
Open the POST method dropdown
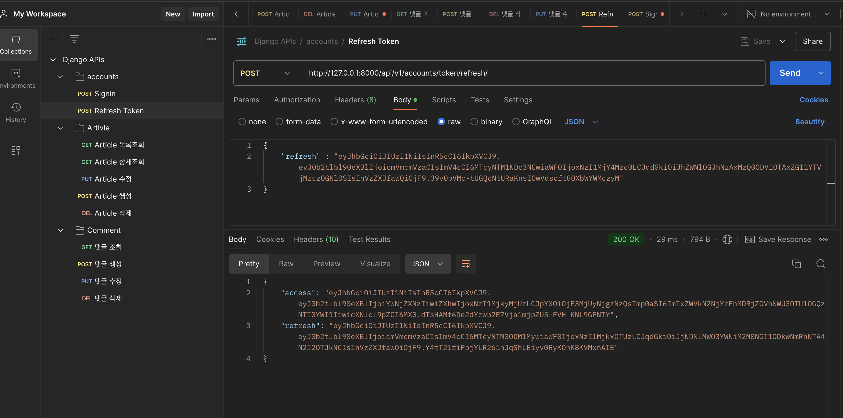click(x=265, y=73)
